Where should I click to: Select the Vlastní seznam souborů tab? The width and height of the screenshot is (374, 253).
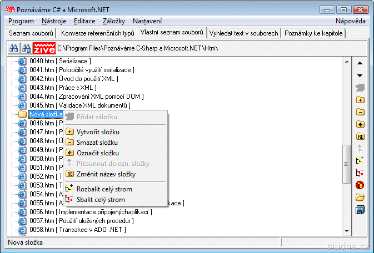click(172, 32)
